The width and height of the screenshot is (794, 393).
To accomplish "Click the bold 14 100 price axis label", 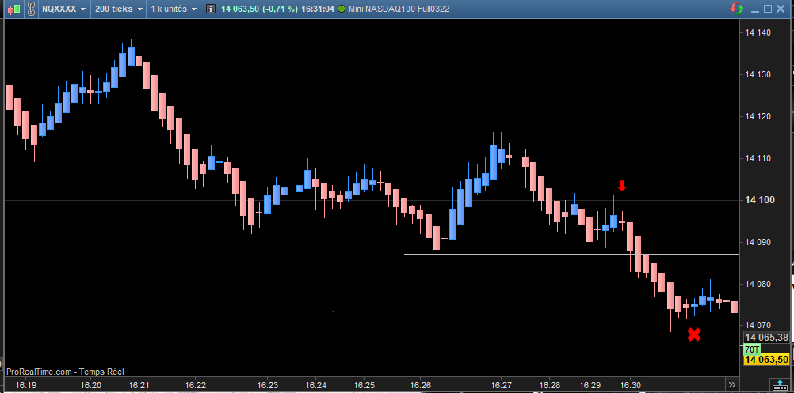I will (x=759, y=201).
